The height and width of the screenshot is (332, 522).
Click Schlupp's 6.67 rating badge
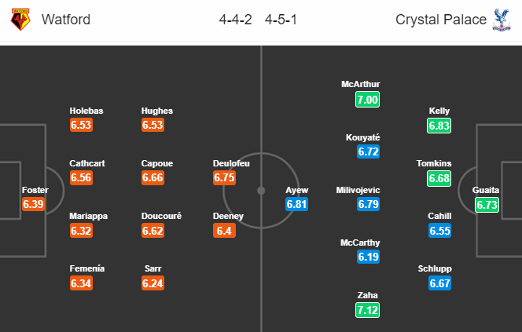tap(439, 283)
